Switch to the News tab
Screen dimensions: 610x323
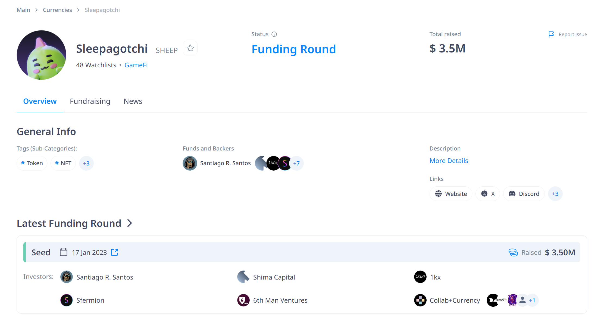point(133,101)
